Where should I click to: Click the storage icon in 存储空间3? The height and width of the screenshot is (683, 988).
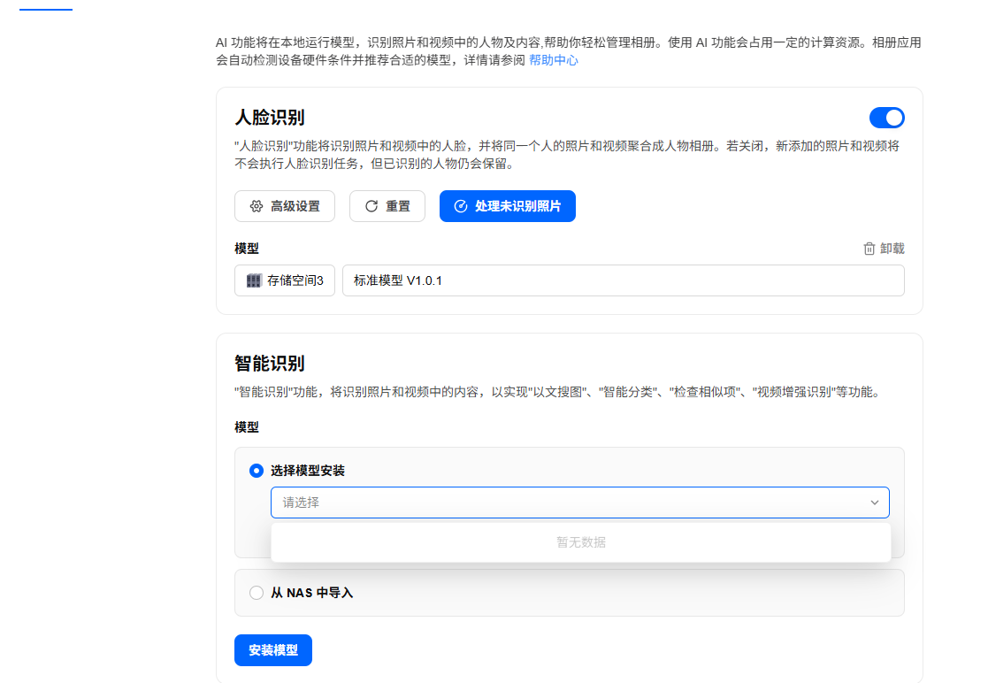(x=253, y=280)
